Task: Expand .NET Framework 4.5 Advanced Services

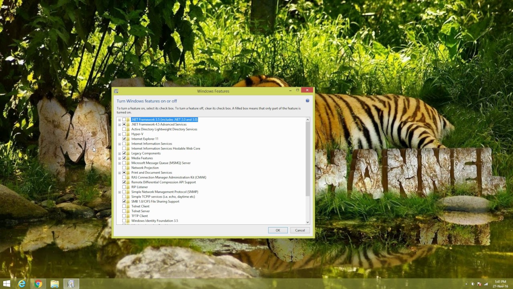Action: 119,124
